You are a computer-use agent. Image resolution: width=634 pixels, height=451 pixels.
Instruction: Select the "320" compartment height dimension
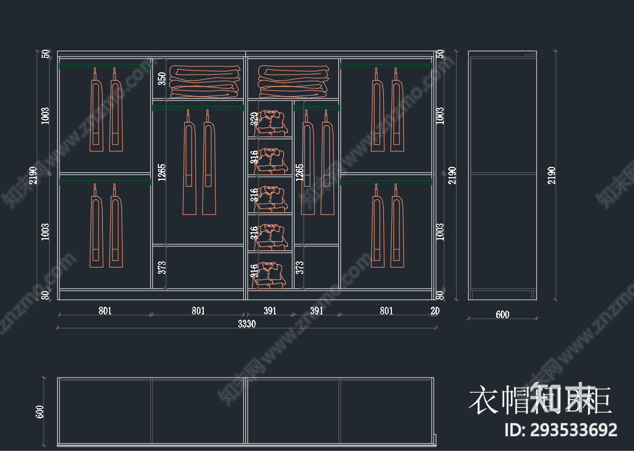click(x=254, y=118)
